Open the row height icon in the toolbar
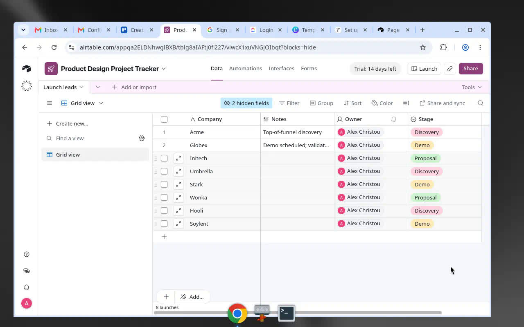The width and height of the screenshot is (524, 327). click(406, 103)
